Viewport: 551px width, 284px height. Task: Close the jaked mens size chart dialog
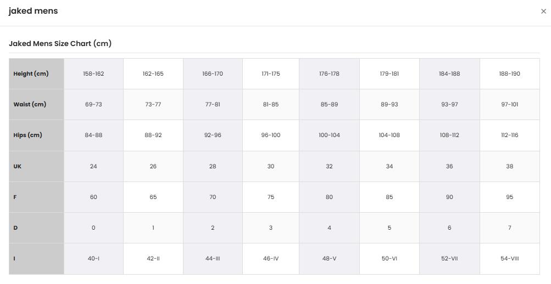(x=543, y=11)
